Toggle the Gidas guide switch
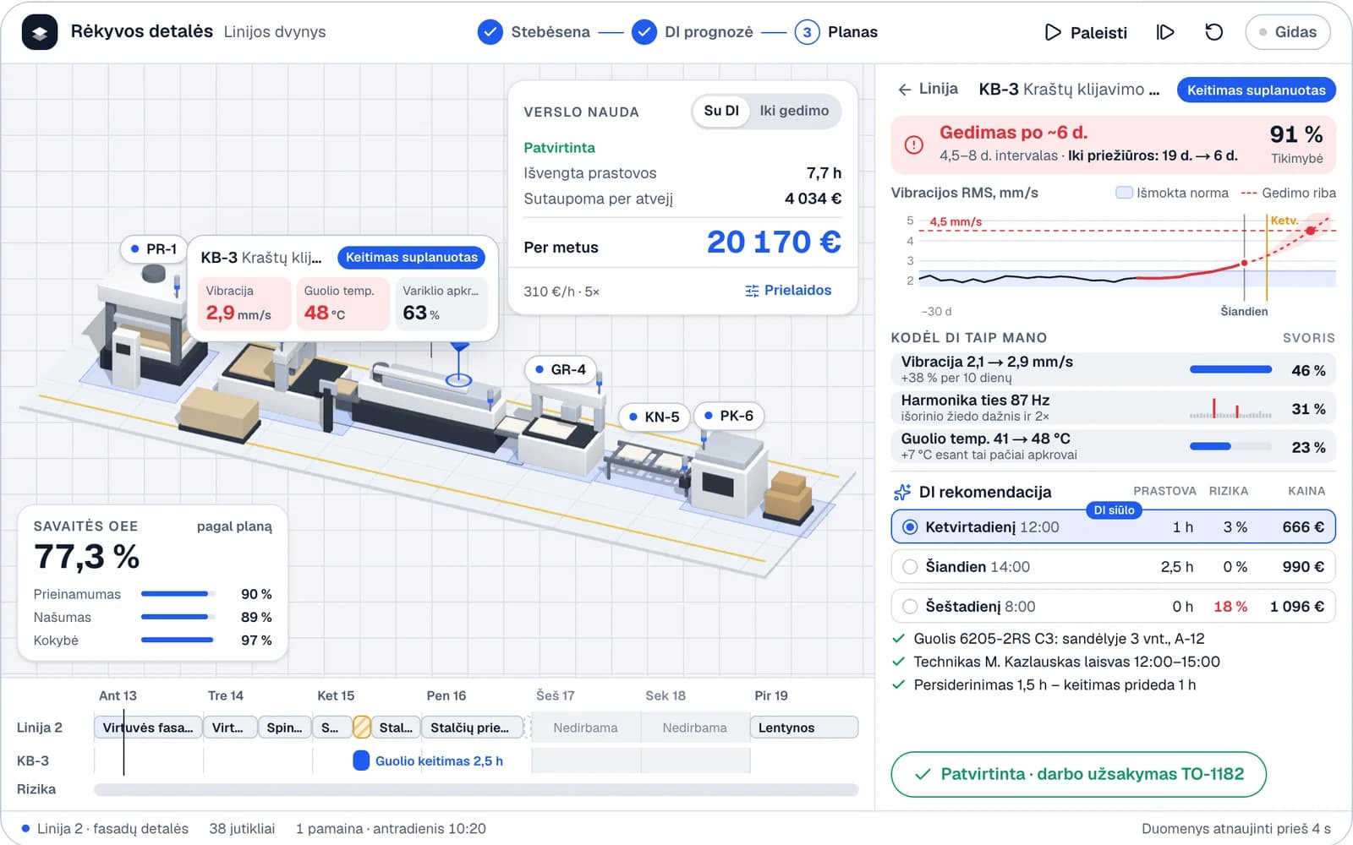 click(1288, 32)
